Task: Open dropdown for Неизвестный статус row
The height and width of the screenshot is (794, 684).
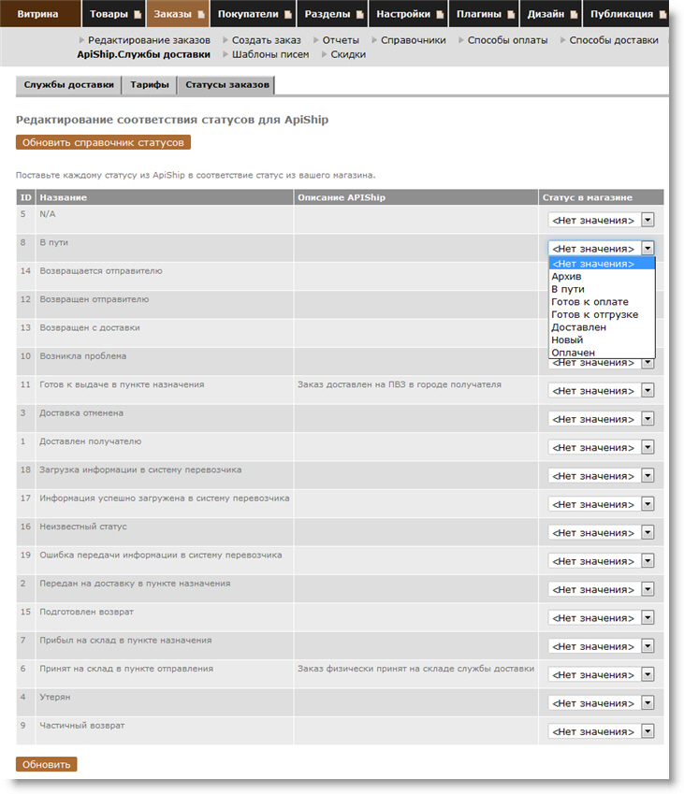Action: click(601, 532)
